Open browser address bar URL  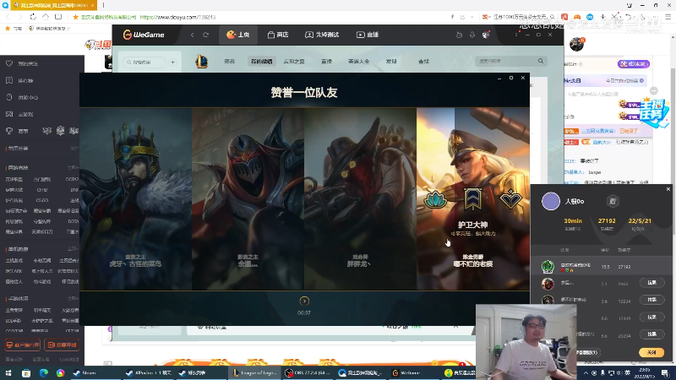point(177,17)
